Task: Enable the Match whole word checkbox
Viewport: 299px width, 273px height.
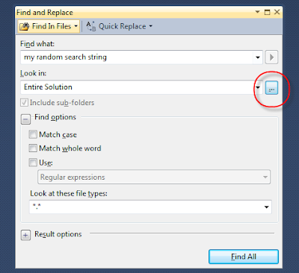Action: point(33,148)
